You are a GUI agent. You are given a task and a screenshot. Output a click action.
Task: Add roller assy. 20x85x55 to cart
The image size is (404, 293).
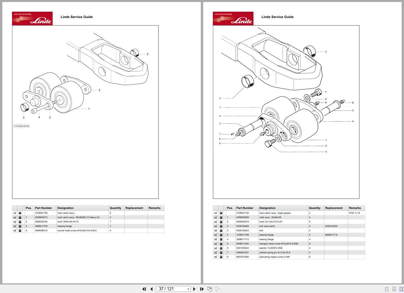[216, 217]
